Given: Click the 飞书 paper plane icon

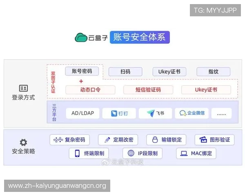Looking at the screenshot, I should [x=151, y=113].
